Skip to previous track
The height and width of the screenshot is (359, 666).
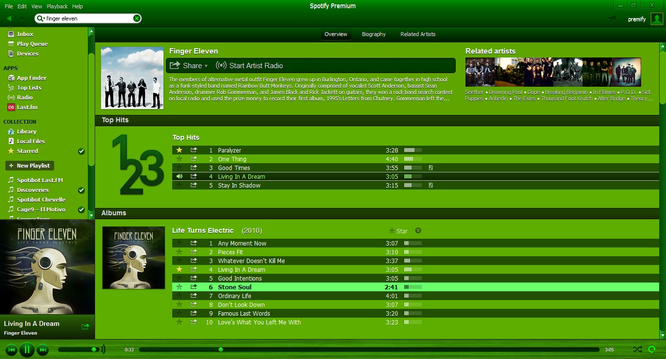pyautogui.click(x=11, y=349)
